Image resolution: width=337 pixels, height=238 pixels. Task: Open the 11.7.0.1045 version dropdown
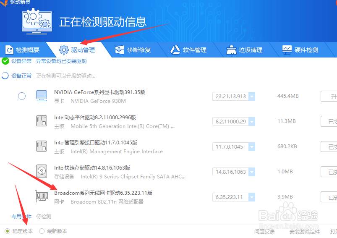(x=252, y=146)
